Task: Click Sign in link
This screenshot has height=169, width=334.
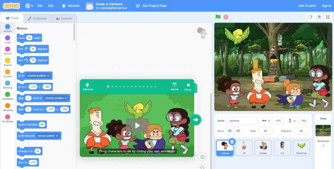Action: pos(326,6)
